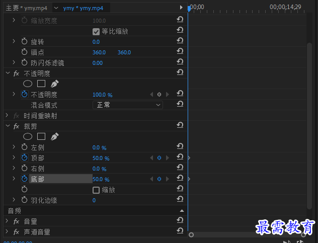Switch to 主要 * ymy.mp4 tab
This screenshot has height=243, width=318.
point(27,8)
